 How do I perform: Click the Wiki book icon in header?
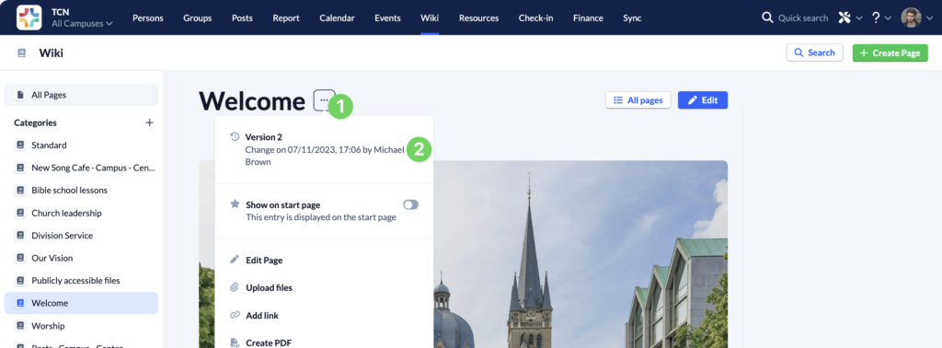22,52
